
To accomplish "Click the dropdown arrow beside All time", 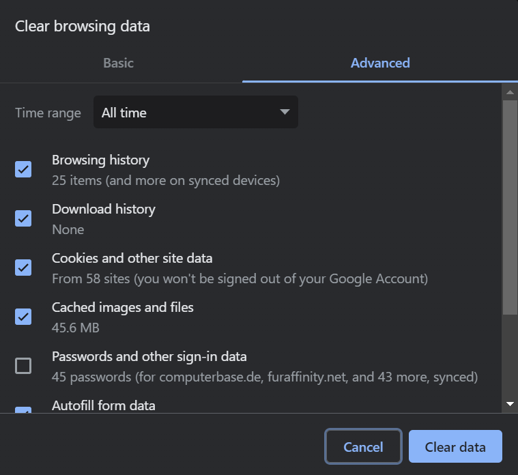I will 285,113.
